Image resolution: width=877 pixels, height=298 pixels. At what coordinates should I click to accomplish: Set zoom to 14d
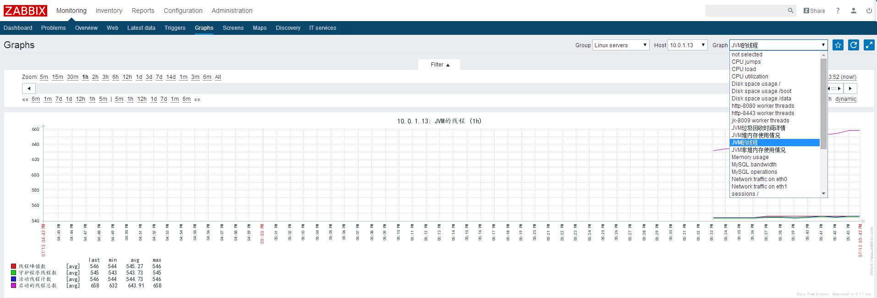pos(171,77)
